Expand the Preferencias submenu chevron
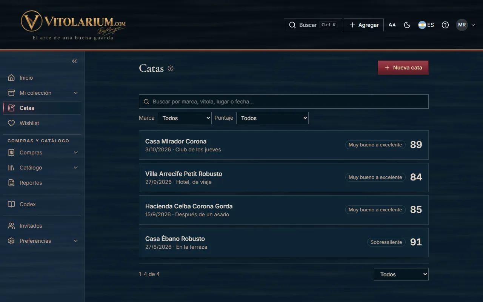Image resolution: width=483 pixels, height=302 pixels. pos(76,241)
